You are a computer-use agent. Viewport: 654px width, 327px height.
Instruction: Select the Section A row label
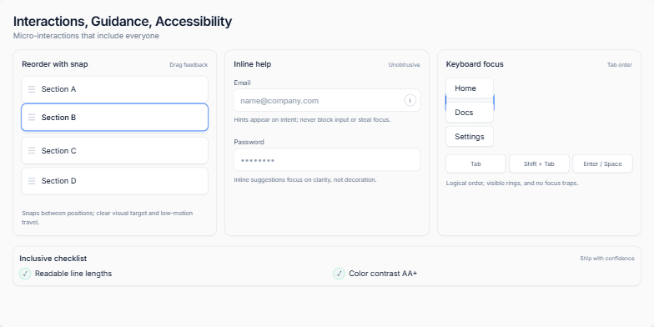click(x=58, y=89)
